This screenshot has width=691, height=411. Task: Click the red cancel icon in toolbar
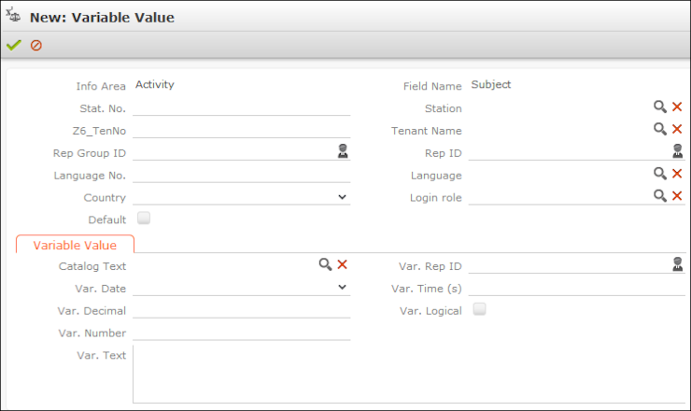[x=36, y=45]
